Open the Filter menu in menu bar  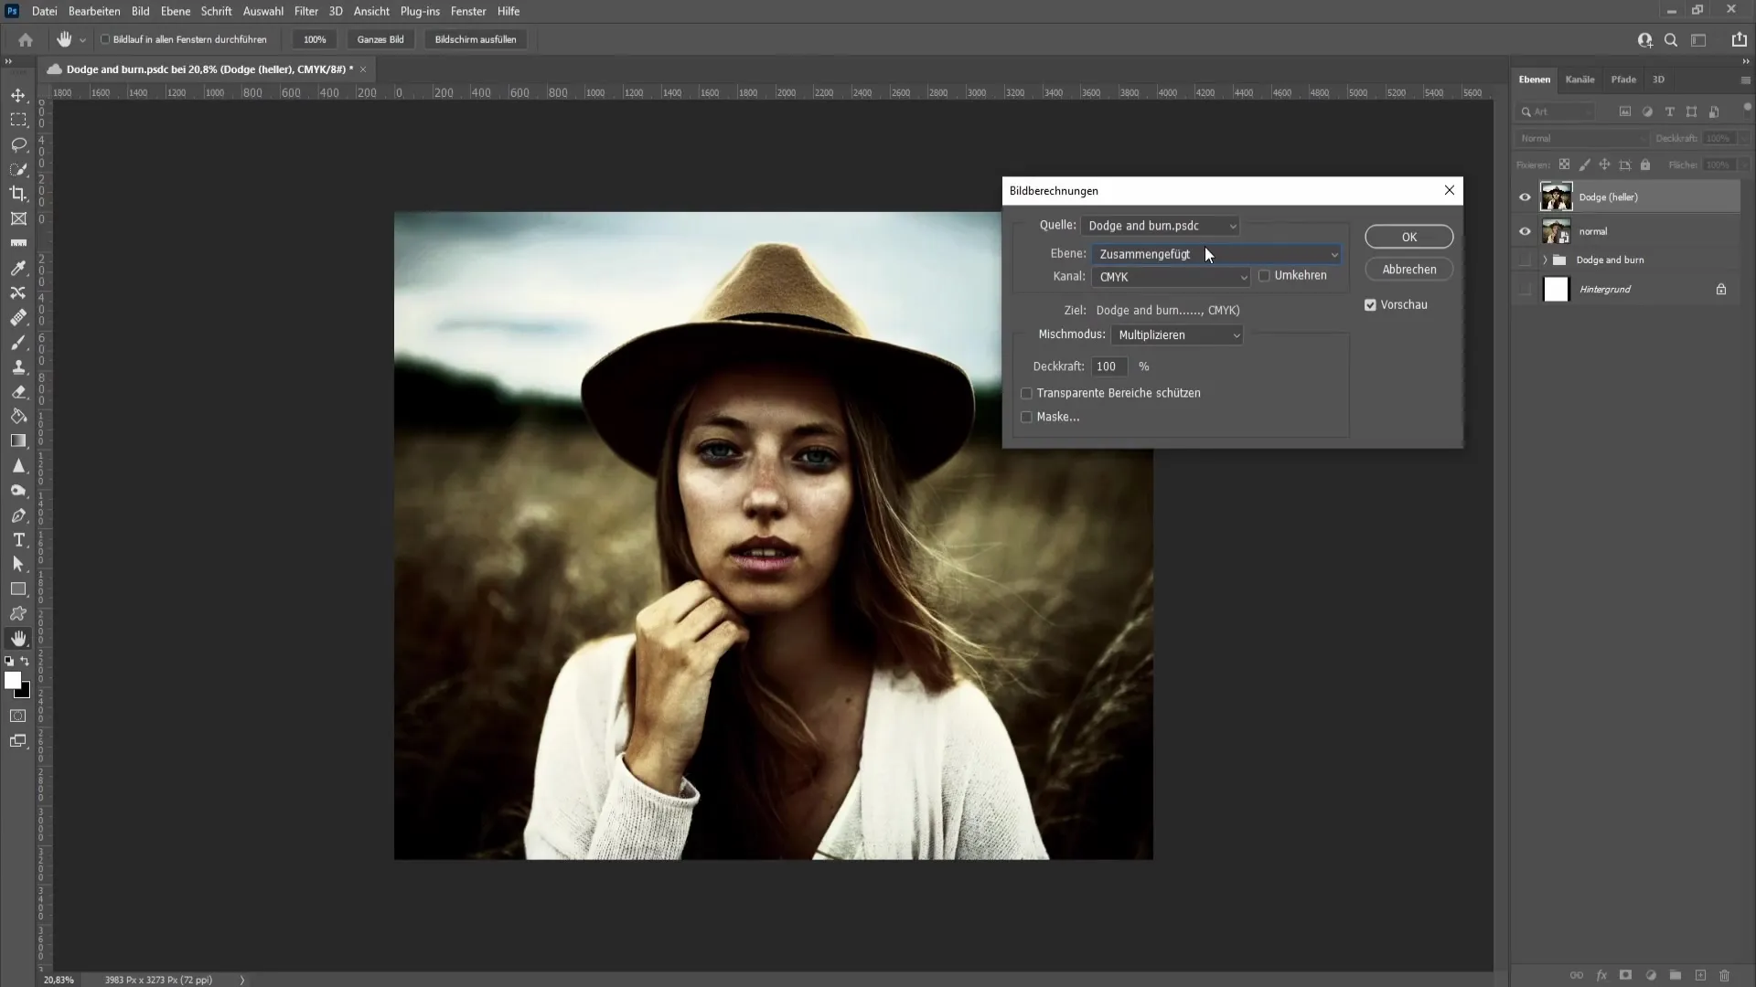pyautogui.click(x=304, y=10)
